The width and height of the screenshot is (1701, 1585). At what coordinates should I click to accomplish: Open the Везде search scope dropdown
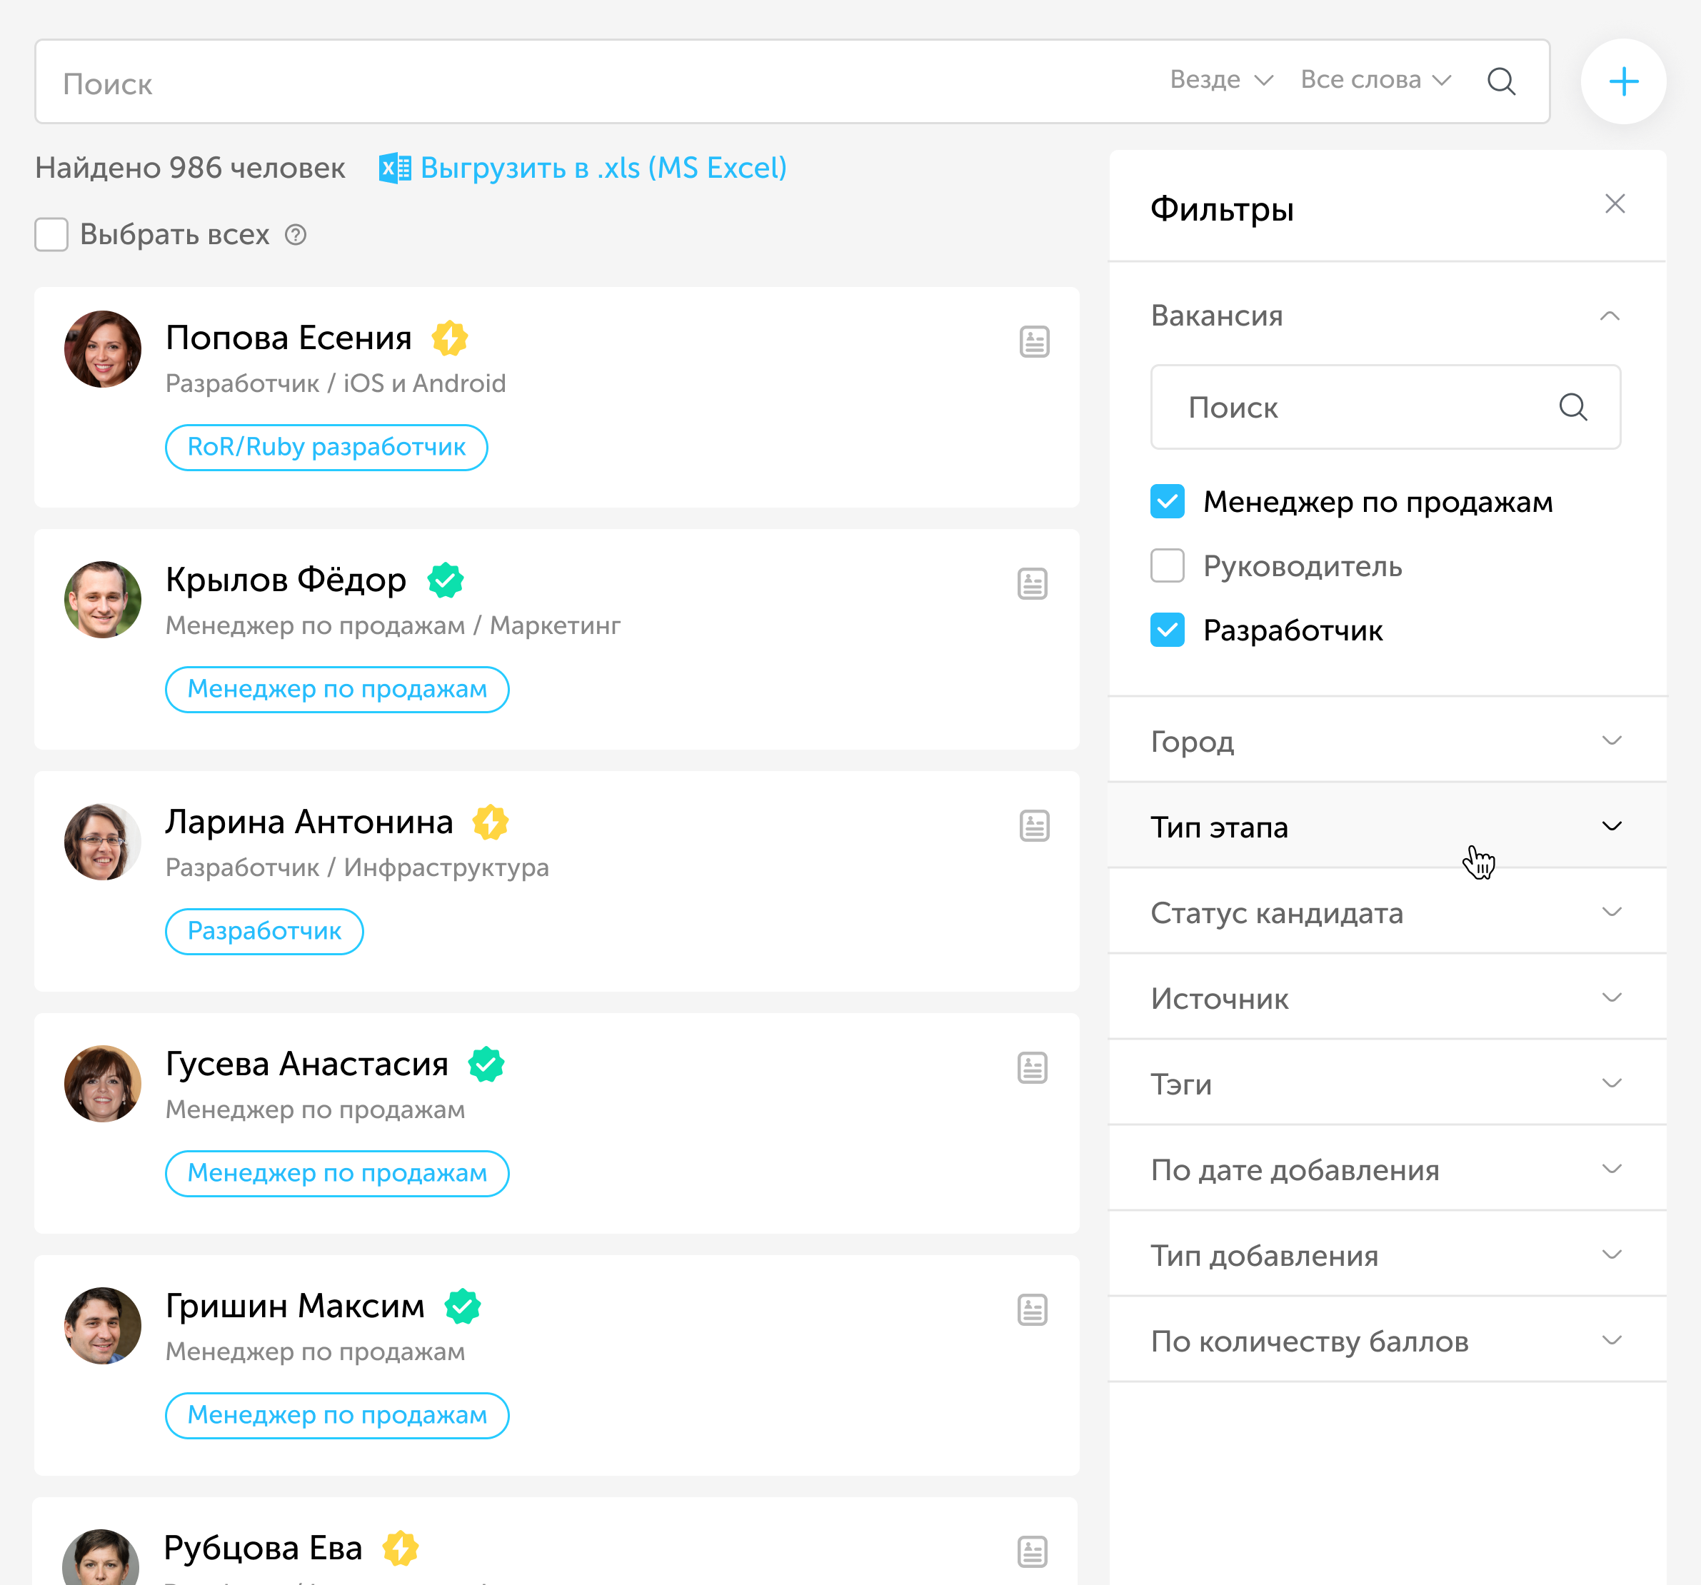tap(1221, 79)
